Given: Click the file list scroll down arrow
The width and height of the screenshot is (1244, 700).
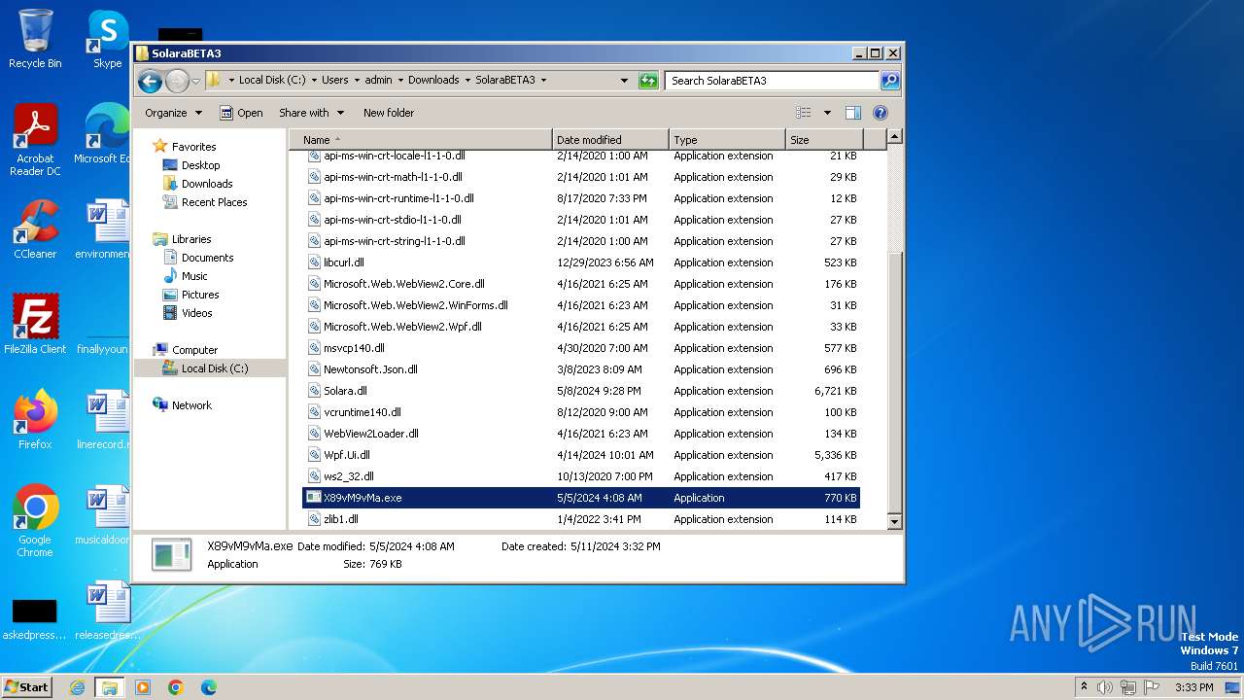Looking at the screenshot, I should click(895, 522).
